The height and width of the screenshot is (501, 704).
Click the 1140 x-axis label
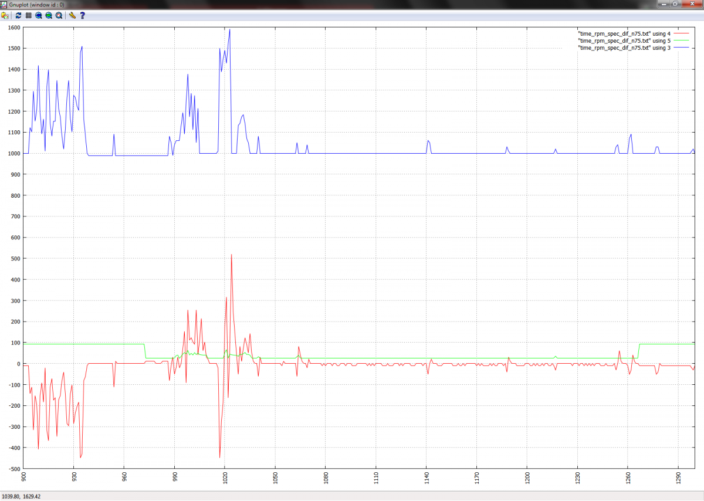tap(427, 479)
